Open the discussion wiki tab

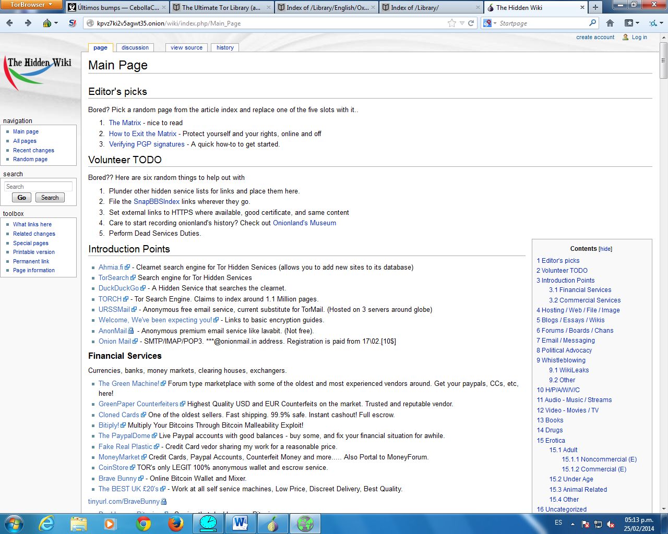[x=135, y=47]
